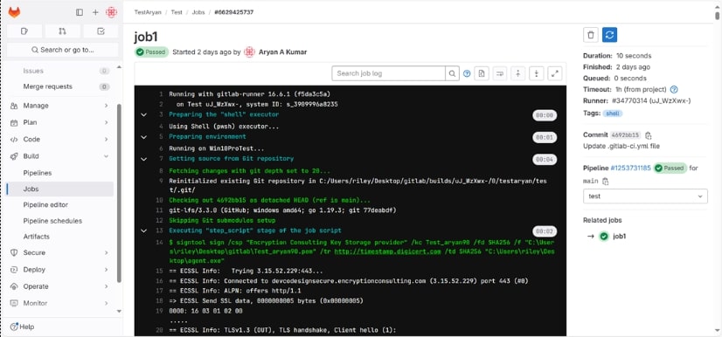Click the shell tag badge
722x337 pixels.
613,113
